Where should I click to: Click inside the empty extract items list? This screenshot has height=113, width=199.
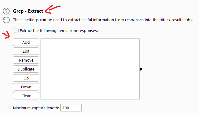tap(90, 69)
